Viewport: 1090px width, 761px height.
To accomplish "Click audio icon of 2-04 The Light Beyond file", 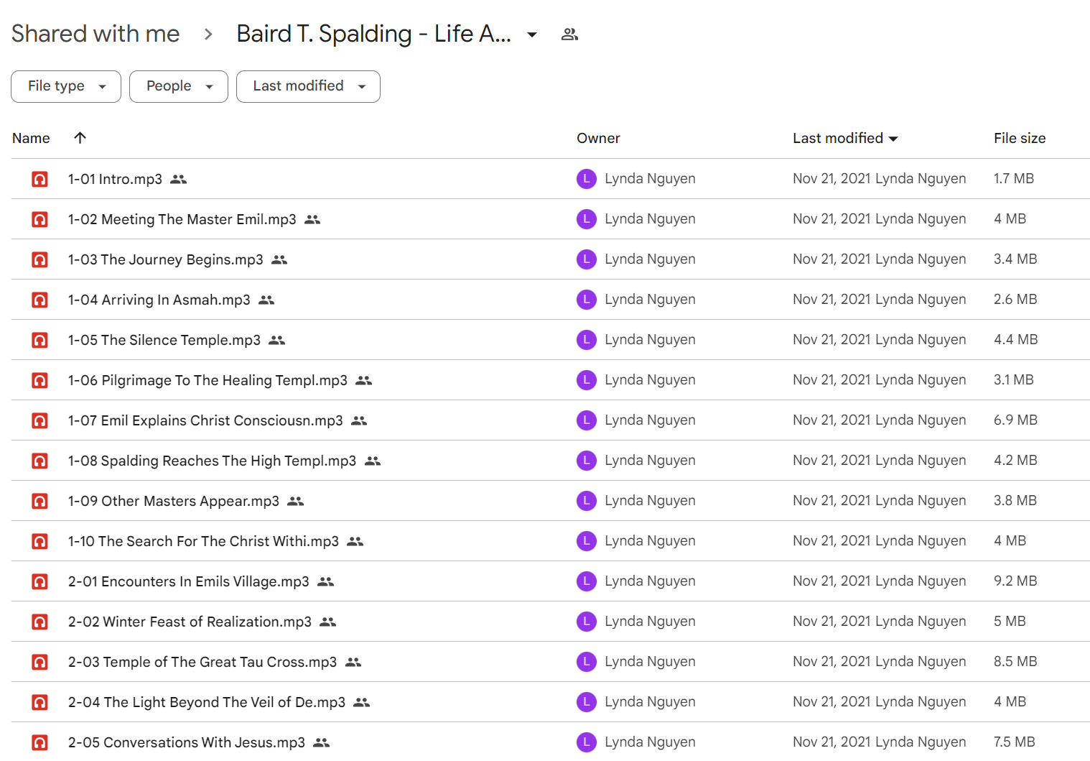I will [40, 702].
